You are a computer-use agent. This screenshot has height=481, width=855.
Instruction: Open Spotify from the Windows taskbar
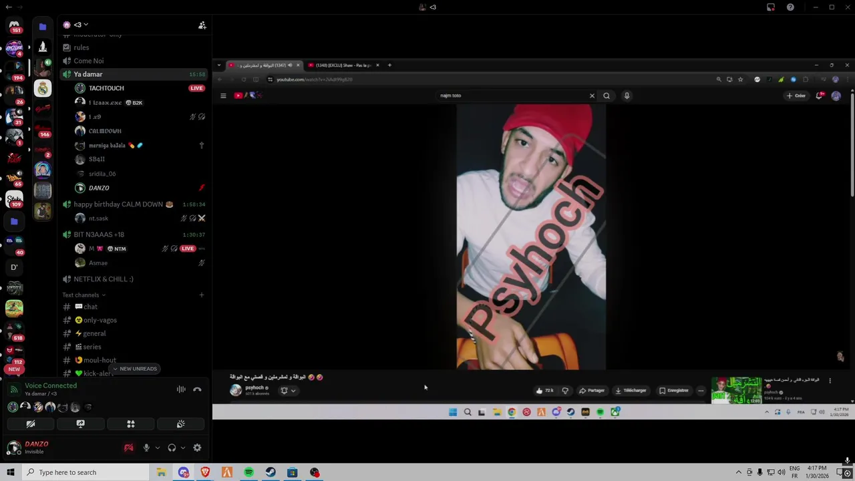coord(248,472)
